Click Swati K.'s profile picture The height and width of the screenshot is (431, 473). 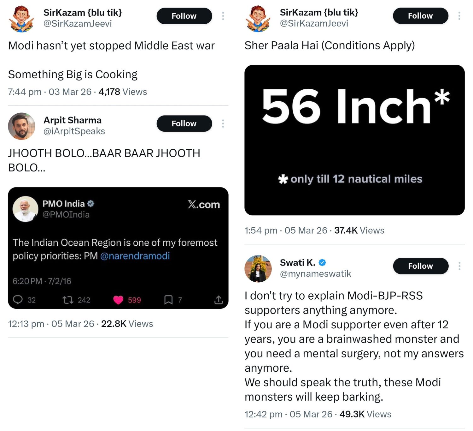258,268
